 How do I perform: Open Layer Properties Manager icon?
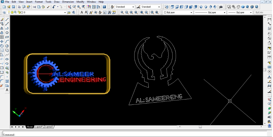[x=5, y=12]
